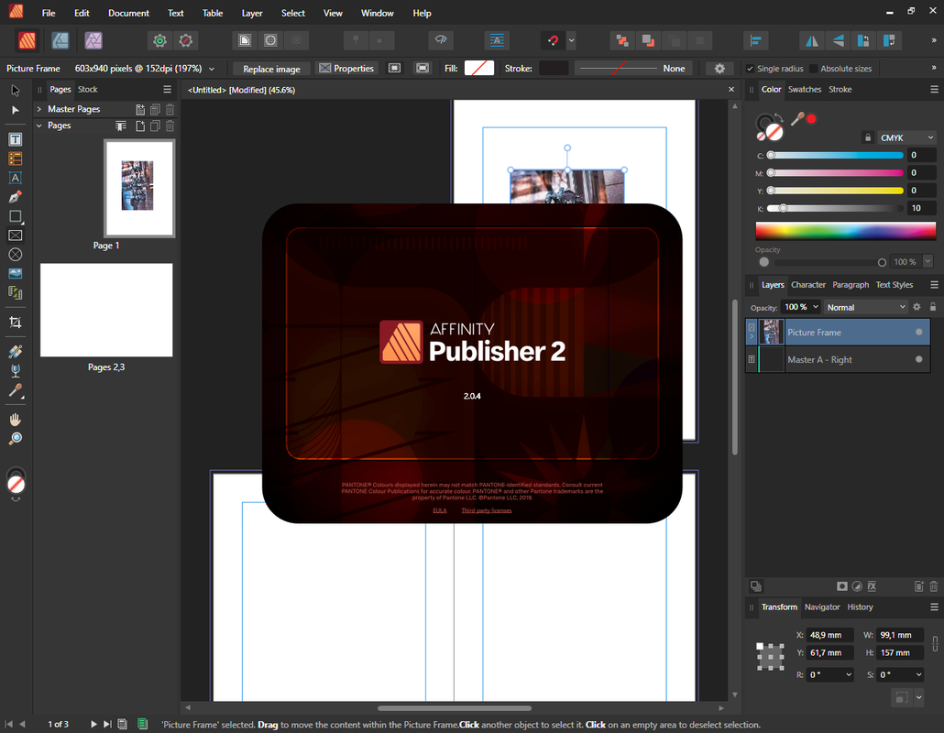Select the Artistic Text tool
944x733 pixels.
coord(15,178)
